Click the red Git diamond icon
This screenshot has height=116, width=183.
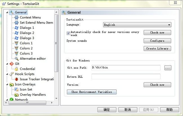pos(12,64)
